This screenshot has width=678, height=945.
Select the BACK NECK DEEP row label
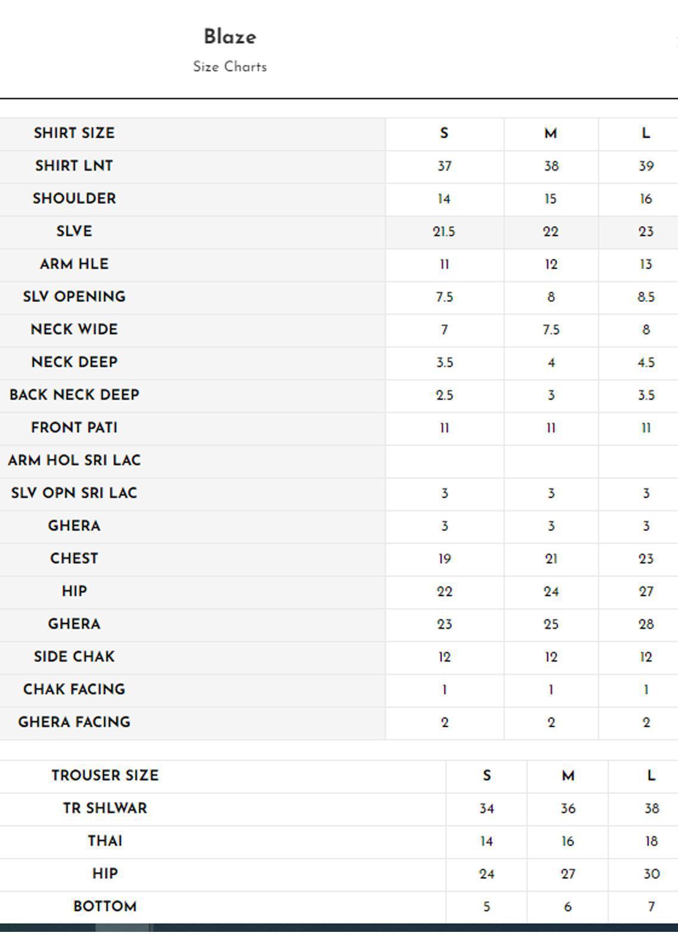(74, 395)
